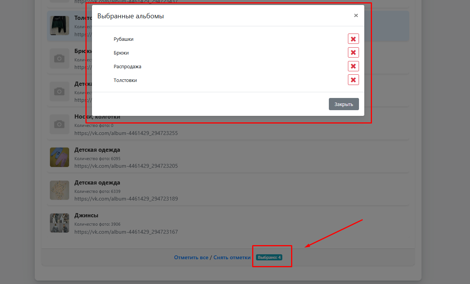Open the album URL ending in 294723205

pos(126,166)
